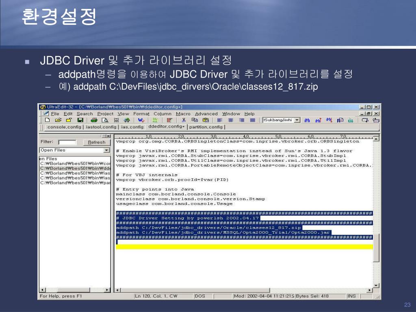Image resolution: width=416 pixels, height=312 pixels.
Task: Save the file with the floppy disk icon
Action: (x=80, y=120)
